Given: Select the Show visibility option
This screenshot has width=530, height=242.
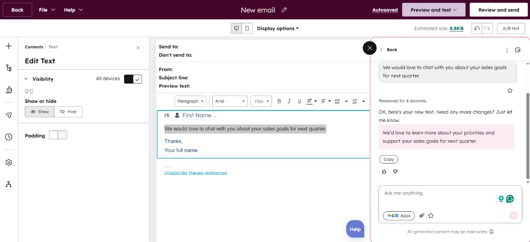Looking at the screenshot, I should click(x=39, y=111).
